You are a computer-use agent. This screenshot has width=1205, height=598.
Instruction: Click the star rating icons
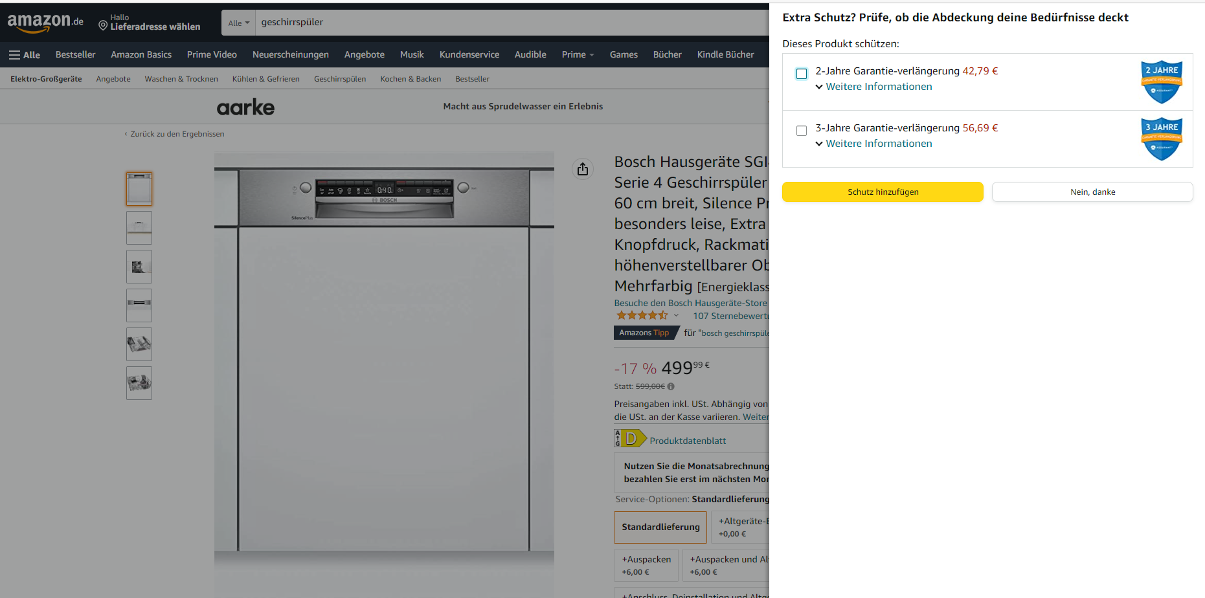click(642, 316)
